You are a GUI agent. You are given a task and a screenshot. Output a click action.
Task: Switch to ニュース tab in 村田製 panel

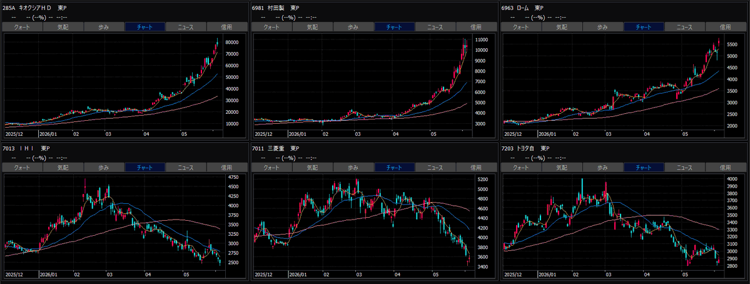point(435,27)
